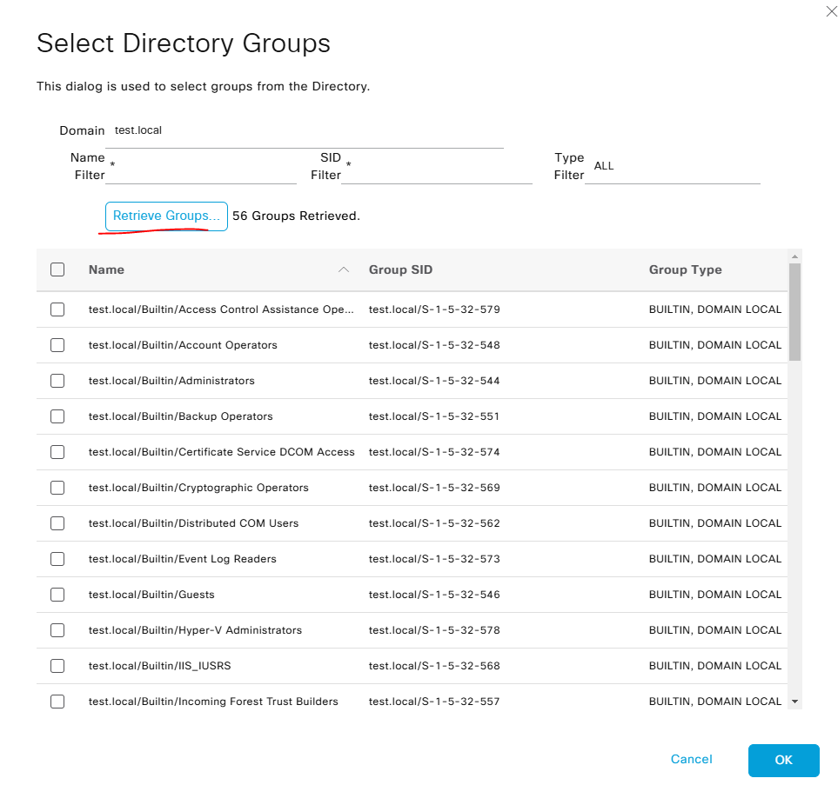Viewport: 838px width, 785px height.
Task: Click SID test.local/S-1-5-32-578
Action: (434, 630)
